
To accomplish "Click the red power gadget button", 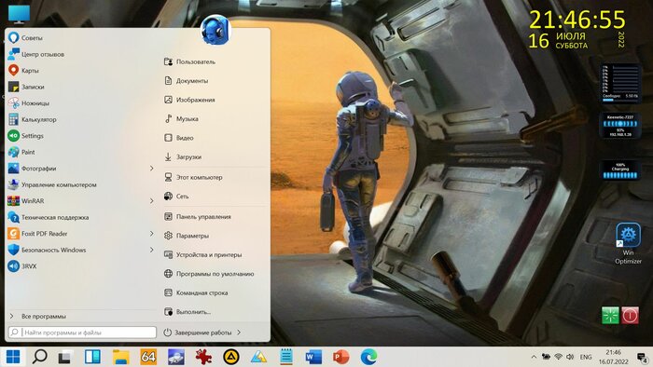I will point(630,316).
